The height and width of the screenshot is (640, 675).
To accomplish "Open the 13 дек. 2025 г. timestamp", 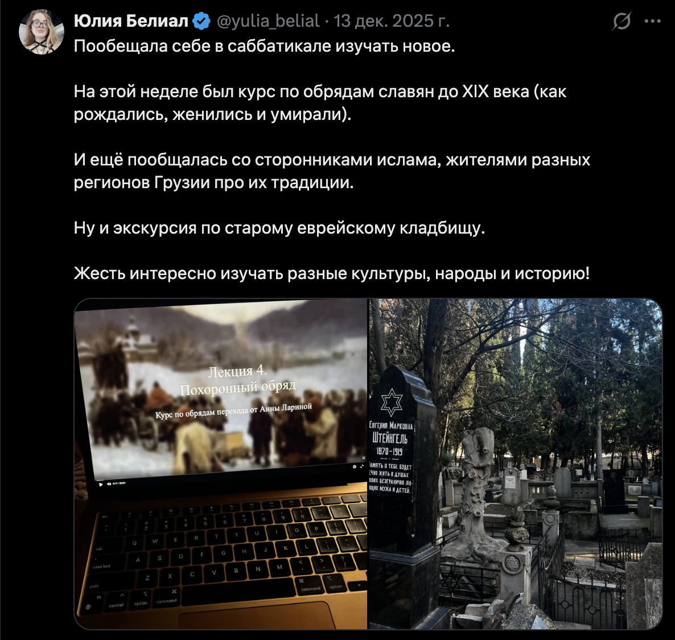I will pyautogui.click(x=392, y=21).
